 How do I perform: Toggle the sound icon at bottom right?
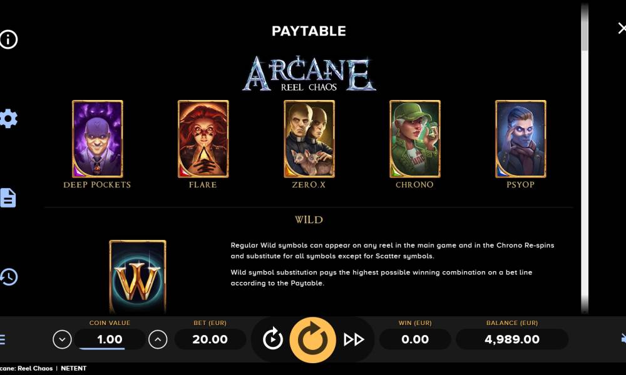623,339
